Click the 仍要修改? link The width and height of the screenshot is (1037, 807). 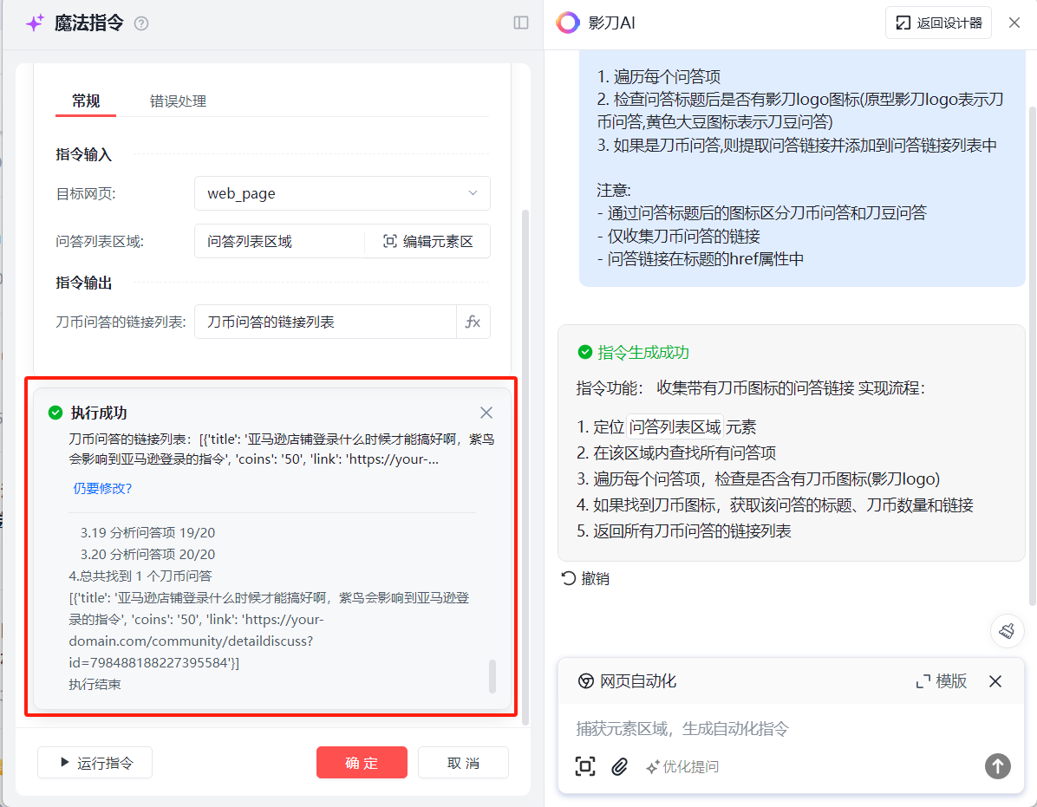[102, 488]
